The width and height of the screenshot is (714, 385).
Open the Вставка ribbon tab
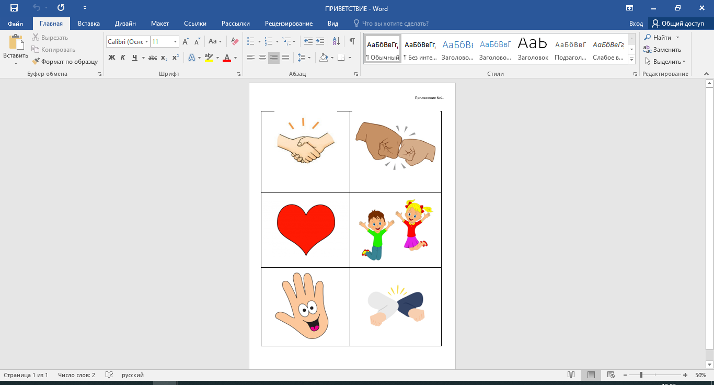(x=89, y=24)
